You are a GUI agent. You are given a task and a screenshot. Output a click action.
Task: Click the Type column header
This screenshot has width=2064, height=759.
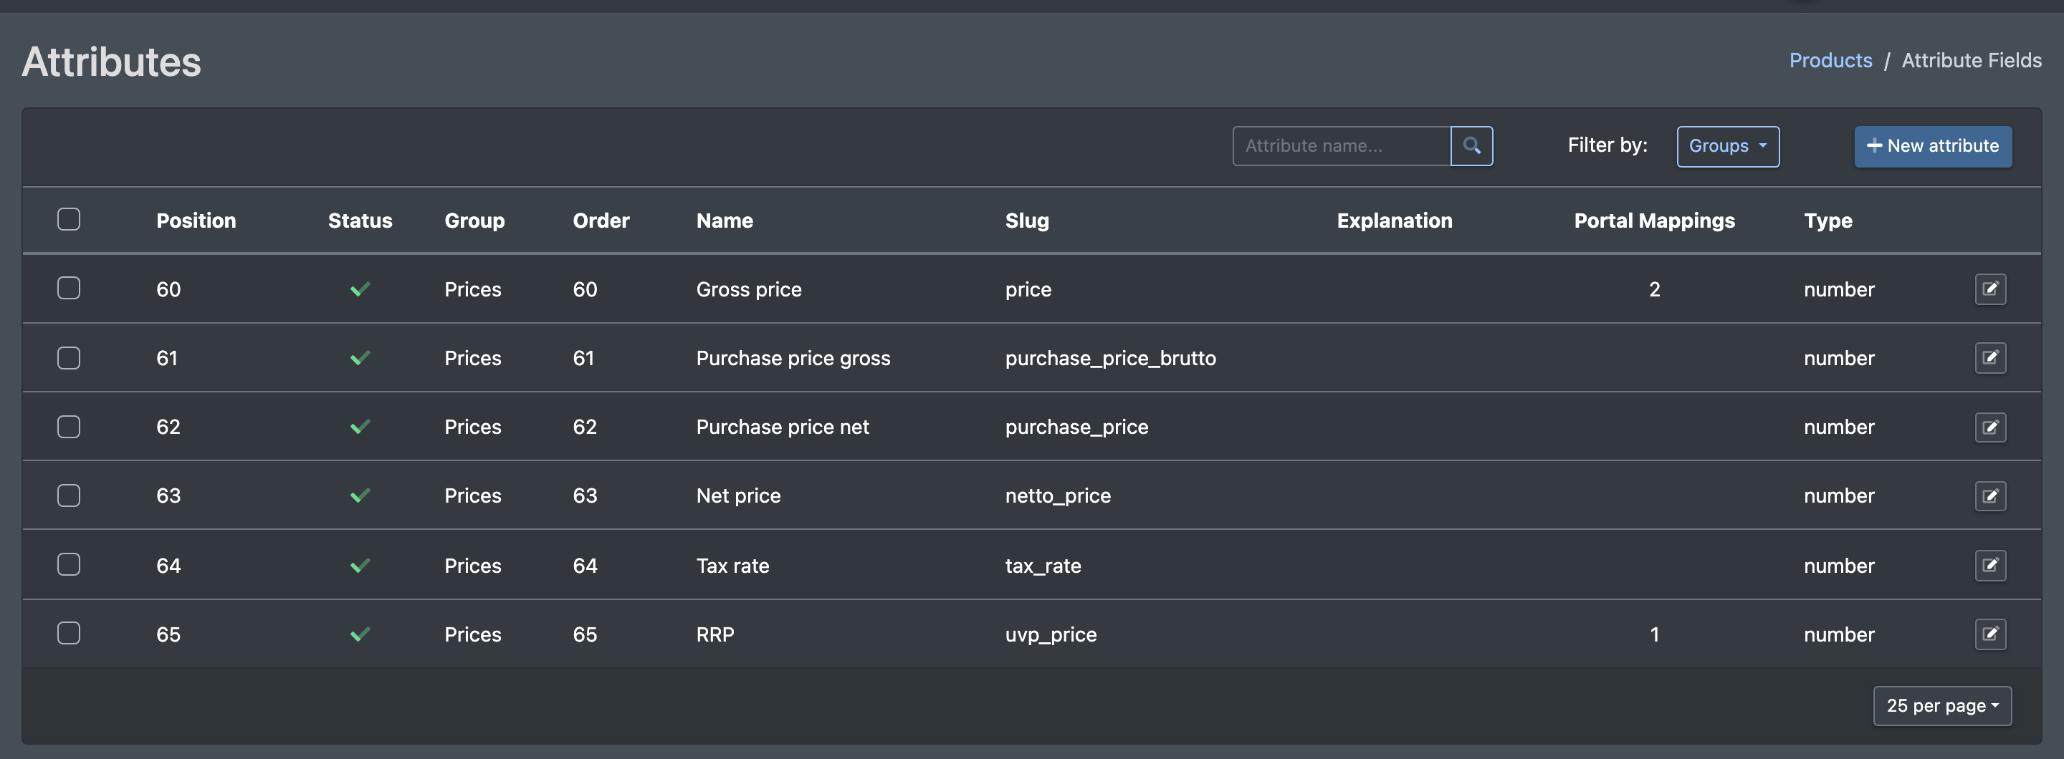1827,220
